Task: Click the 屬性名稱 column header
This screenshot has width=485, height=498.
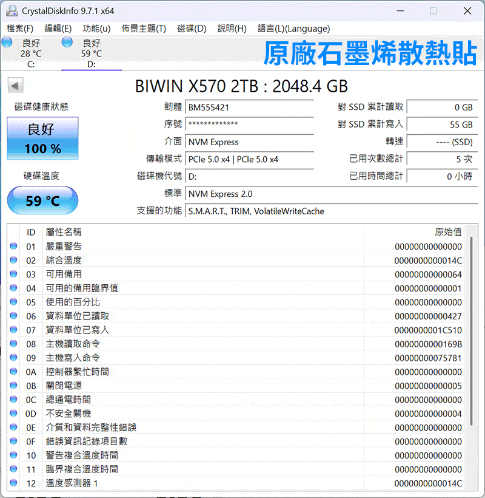Action: [203, 232]
